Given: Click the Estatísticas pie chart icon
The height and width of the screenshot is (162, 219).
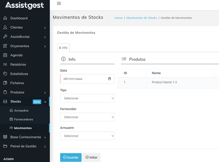Looking at the screenshot, I should (x=5, y=74).
